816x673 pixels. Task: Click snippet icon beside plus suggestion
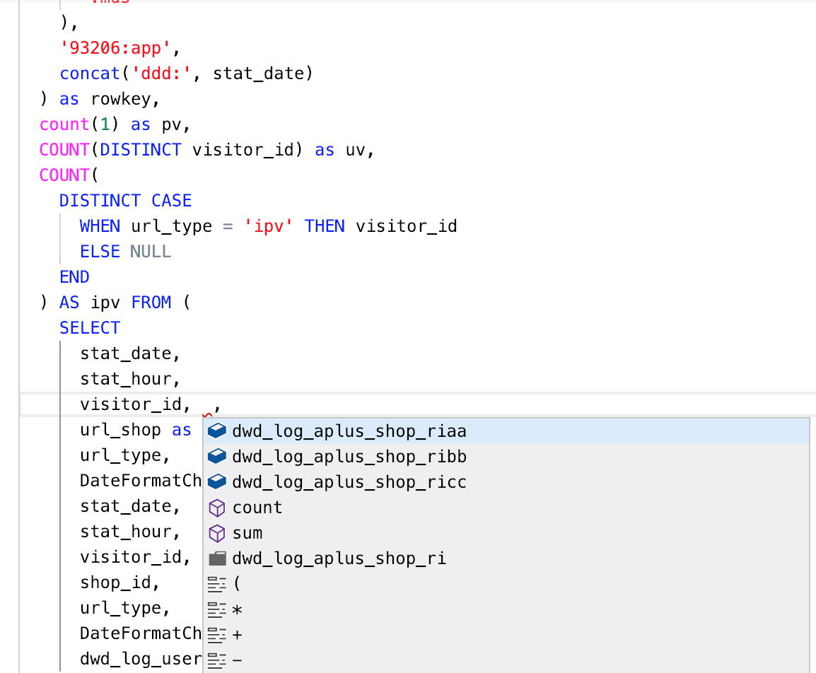point(216,635)
